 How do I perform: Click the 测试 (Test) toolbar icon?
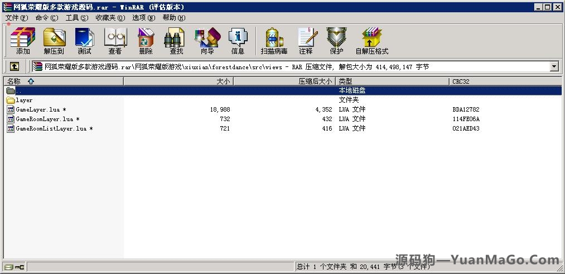(84, 37)
